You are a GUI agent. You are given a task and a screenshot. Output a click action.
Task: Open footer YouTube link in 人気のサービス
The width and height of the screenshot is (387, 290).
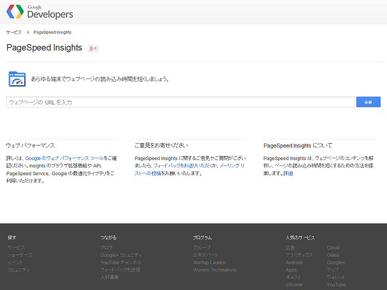click(336, 285)
